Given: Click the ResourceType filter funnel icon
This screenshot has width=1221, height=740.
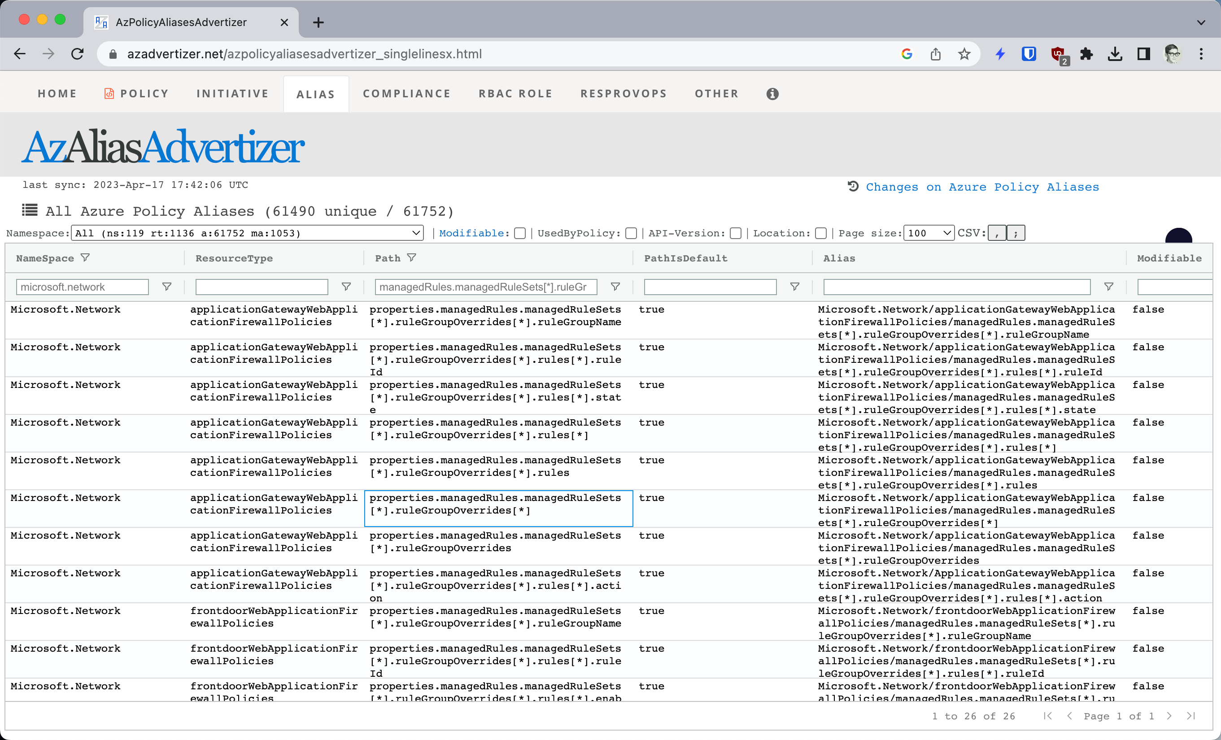Looking at the screenshot, I should coord(345,287).
